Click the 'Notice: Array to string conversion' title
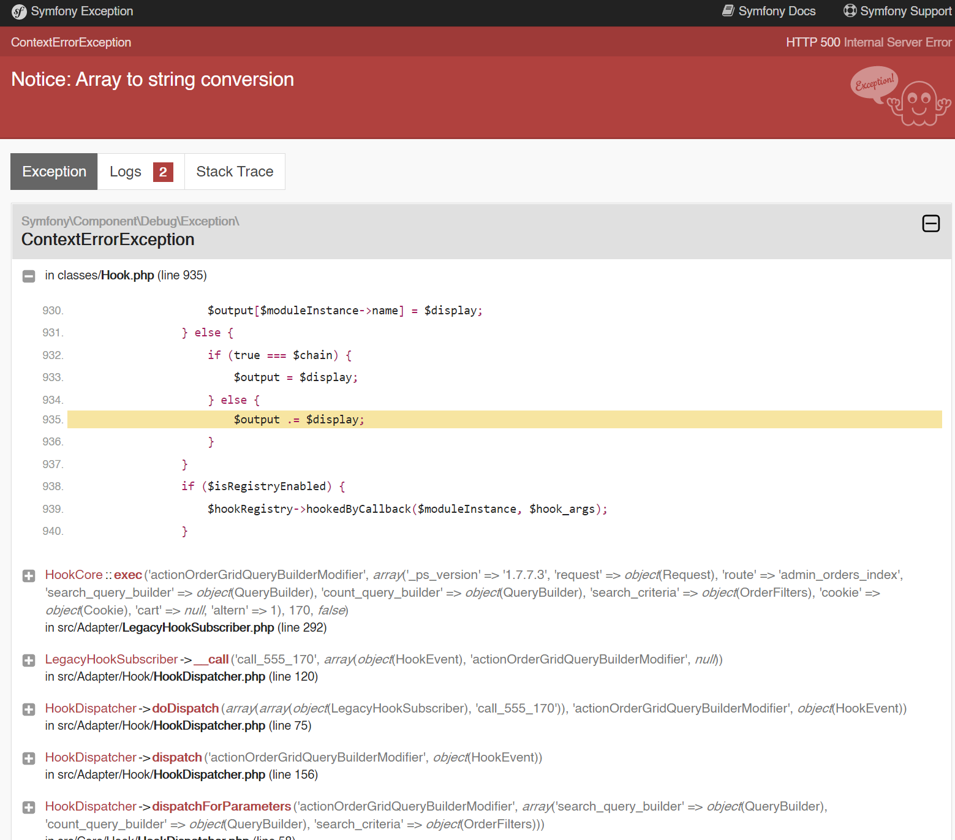This screenshot has height=840, width=955. pyautogui.click(x=153, y=80)
